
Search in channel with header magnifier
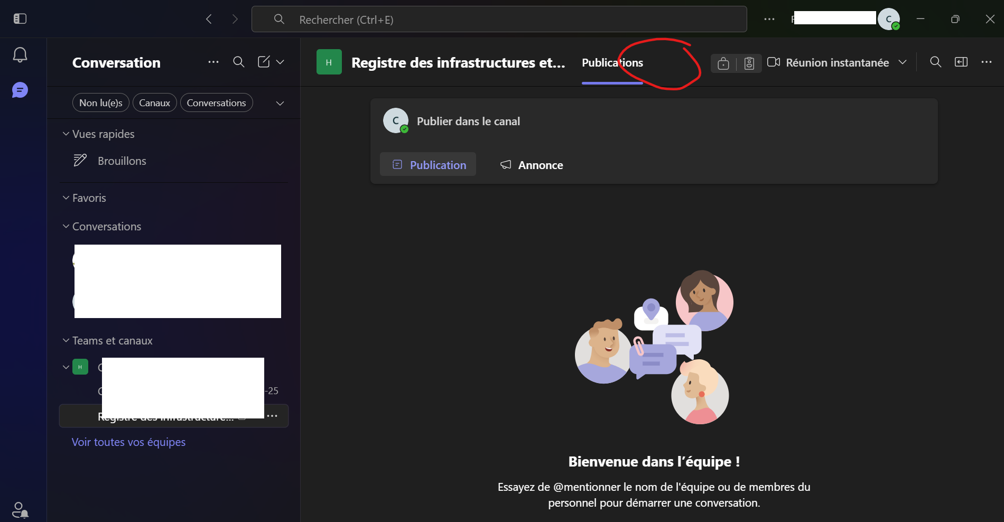coord(936,62)
